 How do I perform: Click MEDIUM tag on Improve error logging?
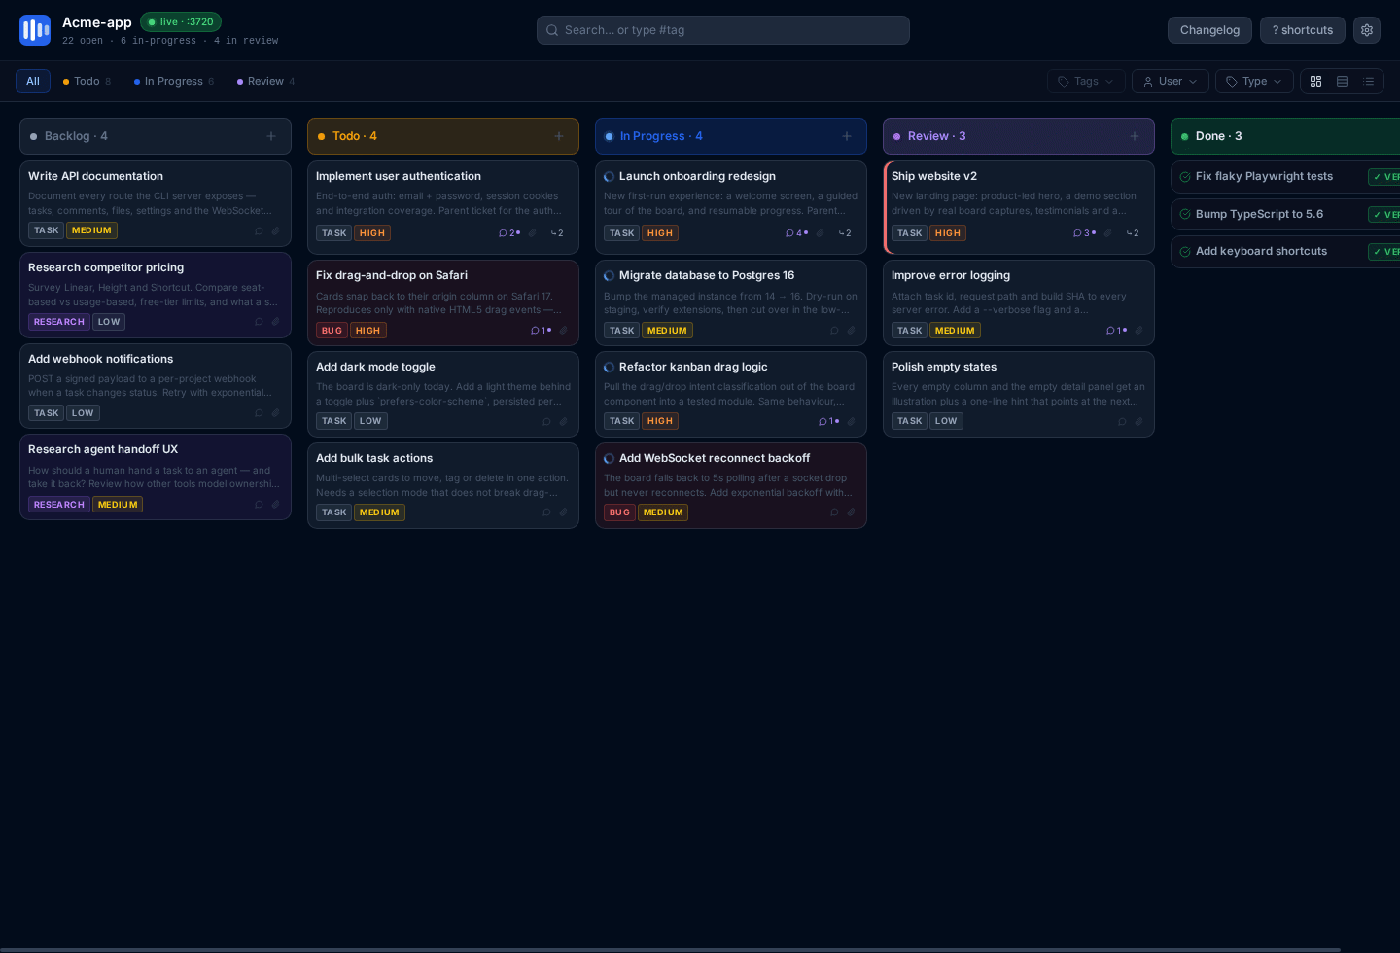click(955, 331)
